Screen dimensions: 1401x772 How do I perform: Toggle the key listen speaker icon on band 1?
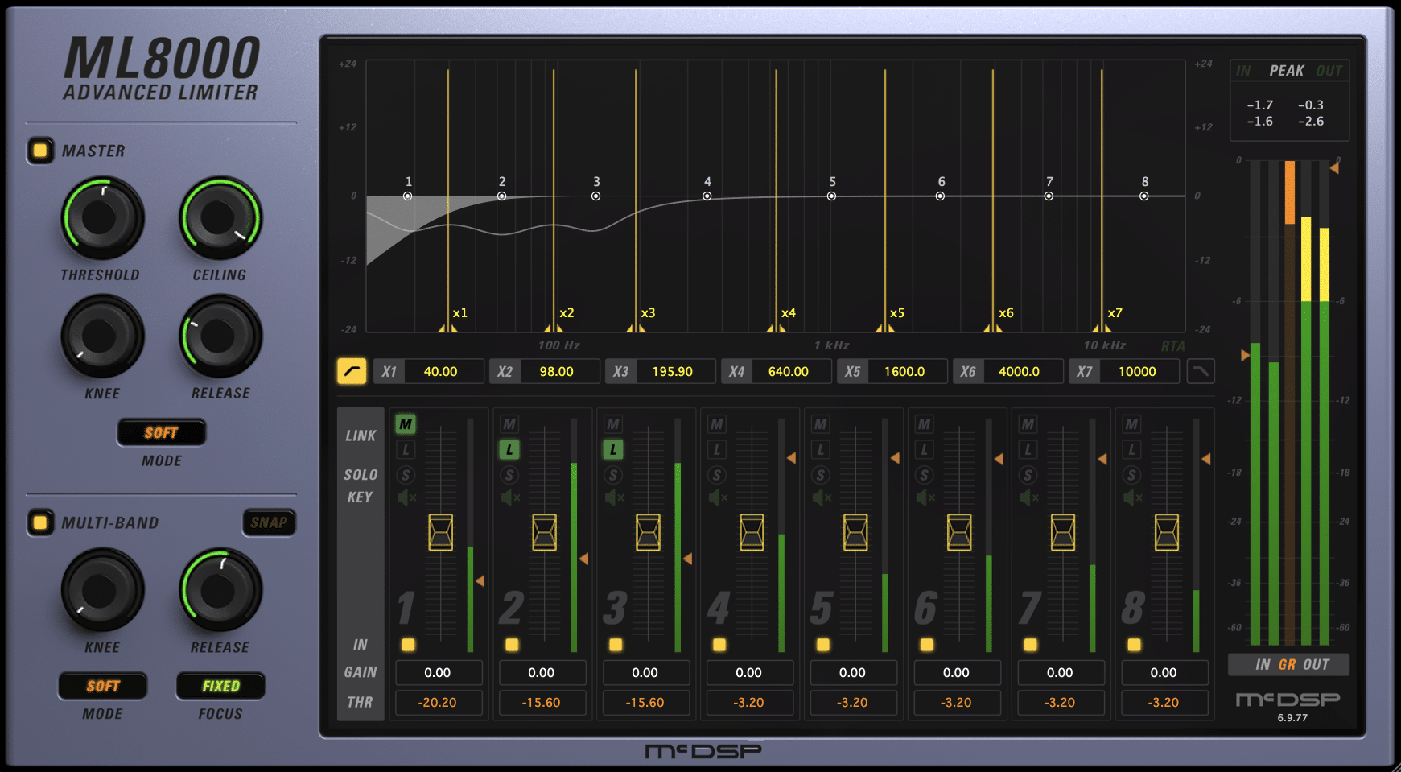point(406,497)
